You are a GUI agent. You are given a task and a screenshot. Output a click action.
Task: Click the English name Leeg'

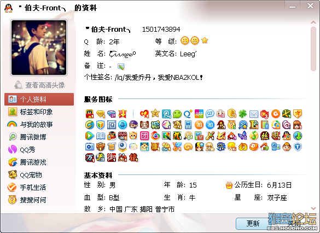[188, 54]
